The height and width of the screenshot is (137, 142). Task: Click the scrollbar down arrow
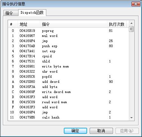tap(131, 118)
